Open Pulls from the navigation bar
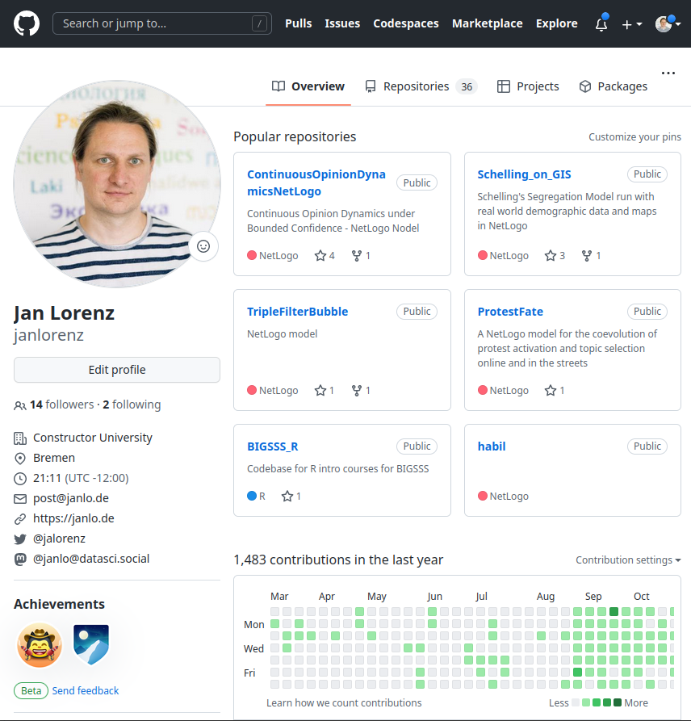This screenshot has width=691, height=721. [x=298, y=23]
